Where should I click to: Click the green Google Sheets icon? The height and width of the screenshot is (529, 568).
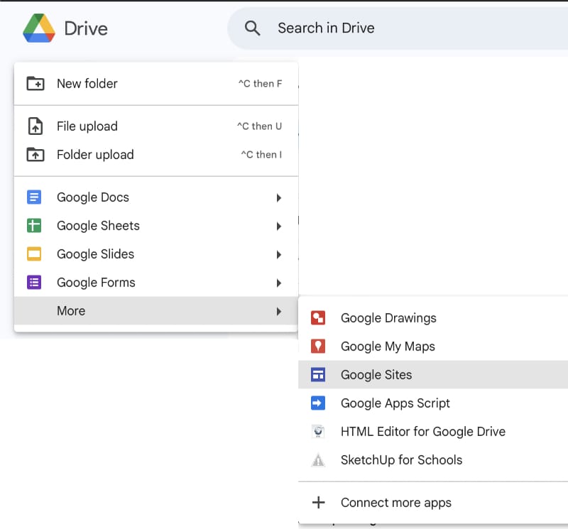click(34, 226)
